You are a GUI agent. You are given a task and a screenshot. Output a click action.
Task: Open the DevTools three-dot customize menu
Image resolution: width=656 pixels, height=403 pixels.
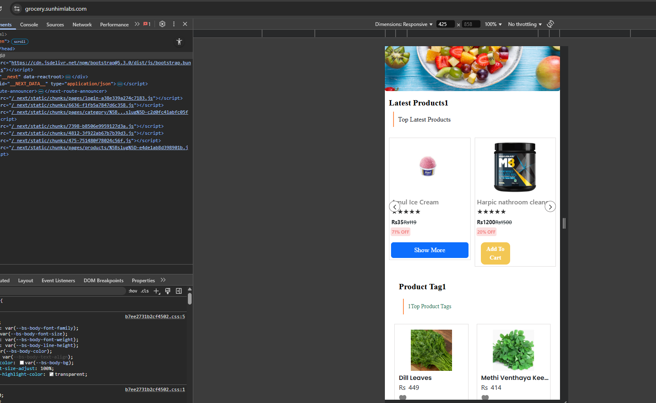174,24
